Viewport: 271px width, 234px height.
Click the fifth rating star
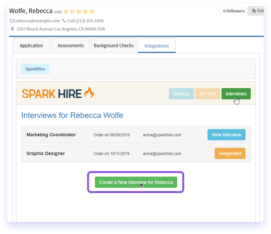click(x=92, y=11)
